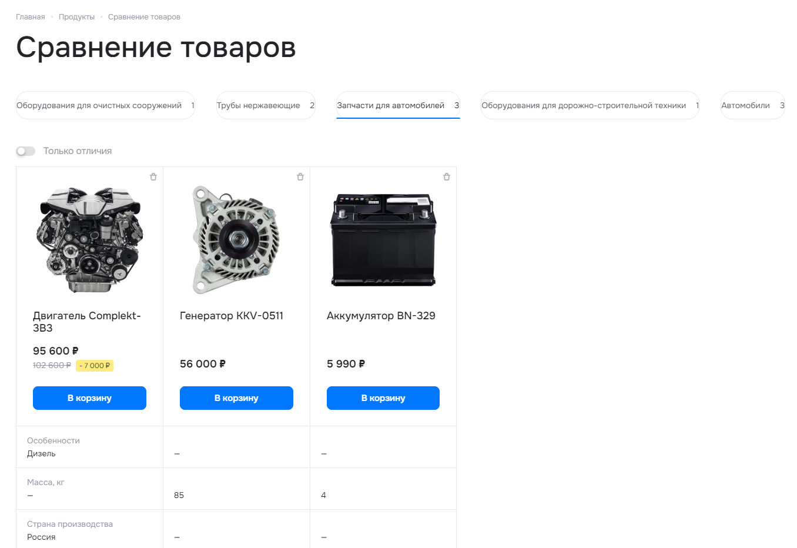Select the Запчасти для автомобилей tab
Screen dimensions: 797x548
pyautogui.click(x=398, y=105)
